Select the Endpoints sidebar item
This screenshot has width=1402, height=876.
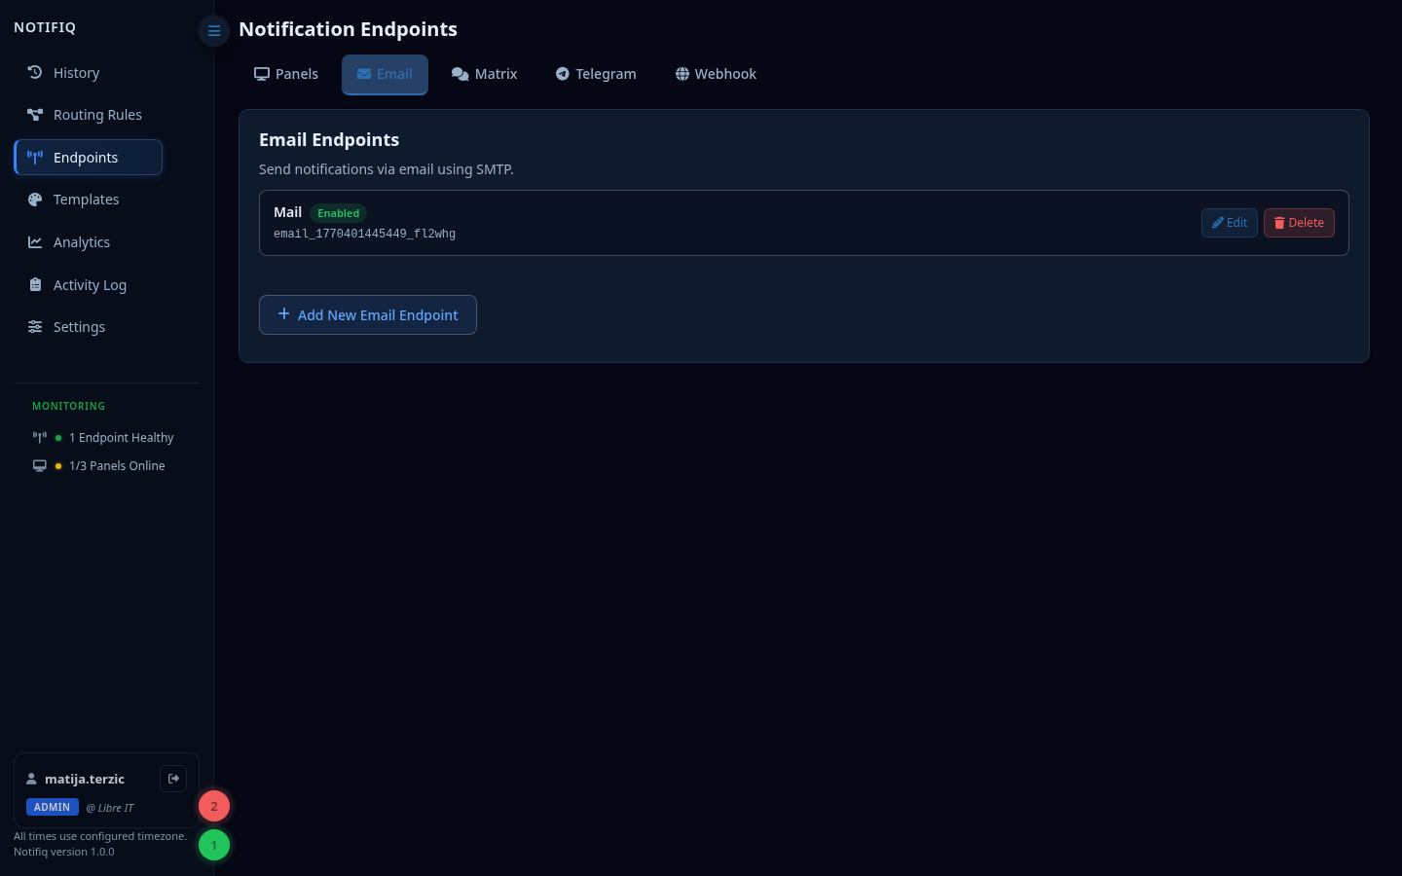(x=88, y=158)
